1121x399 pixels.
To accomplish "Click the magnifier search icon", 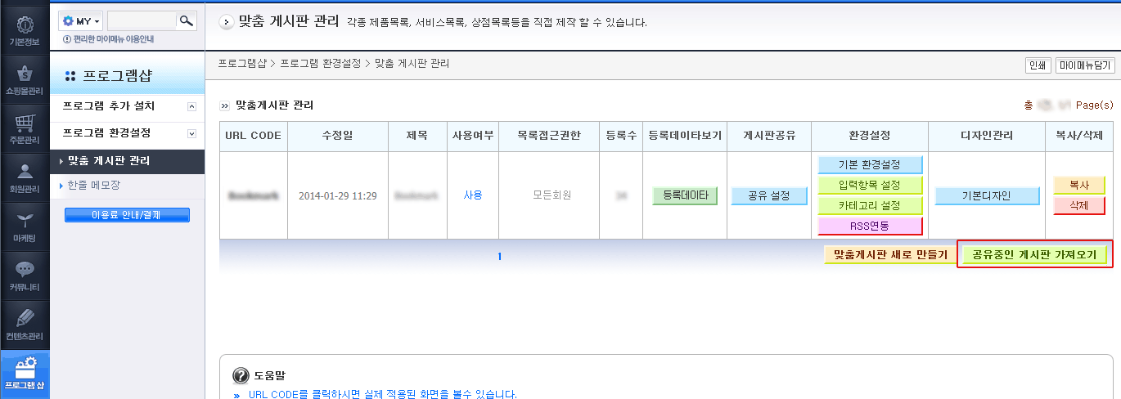I will [x=187, y=20].
